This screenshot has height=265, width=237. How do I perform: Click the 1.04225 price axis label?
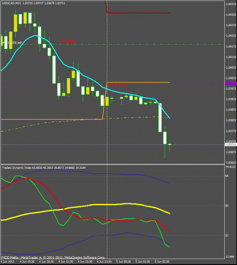[231, 36]
